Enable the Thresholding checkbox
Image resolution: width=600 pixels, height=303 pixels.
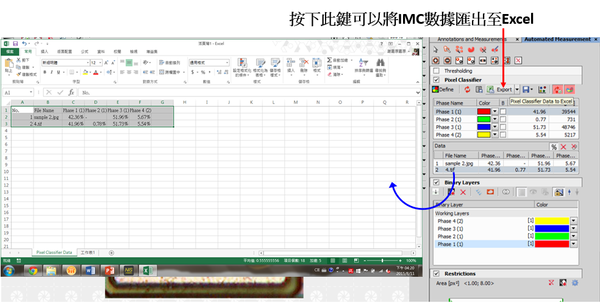[436, 71]
